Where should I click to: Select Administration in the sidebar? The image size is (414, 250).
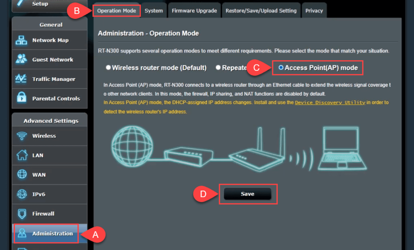(50, 233)
